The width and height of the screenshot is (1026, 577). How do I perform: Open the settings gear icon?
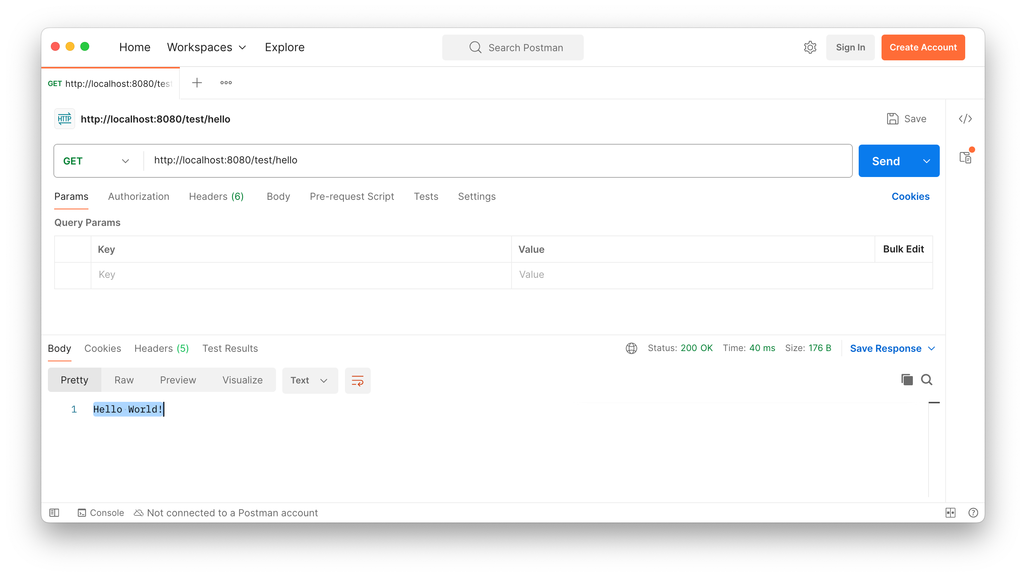pyautogui.click(x=810, y=47)
